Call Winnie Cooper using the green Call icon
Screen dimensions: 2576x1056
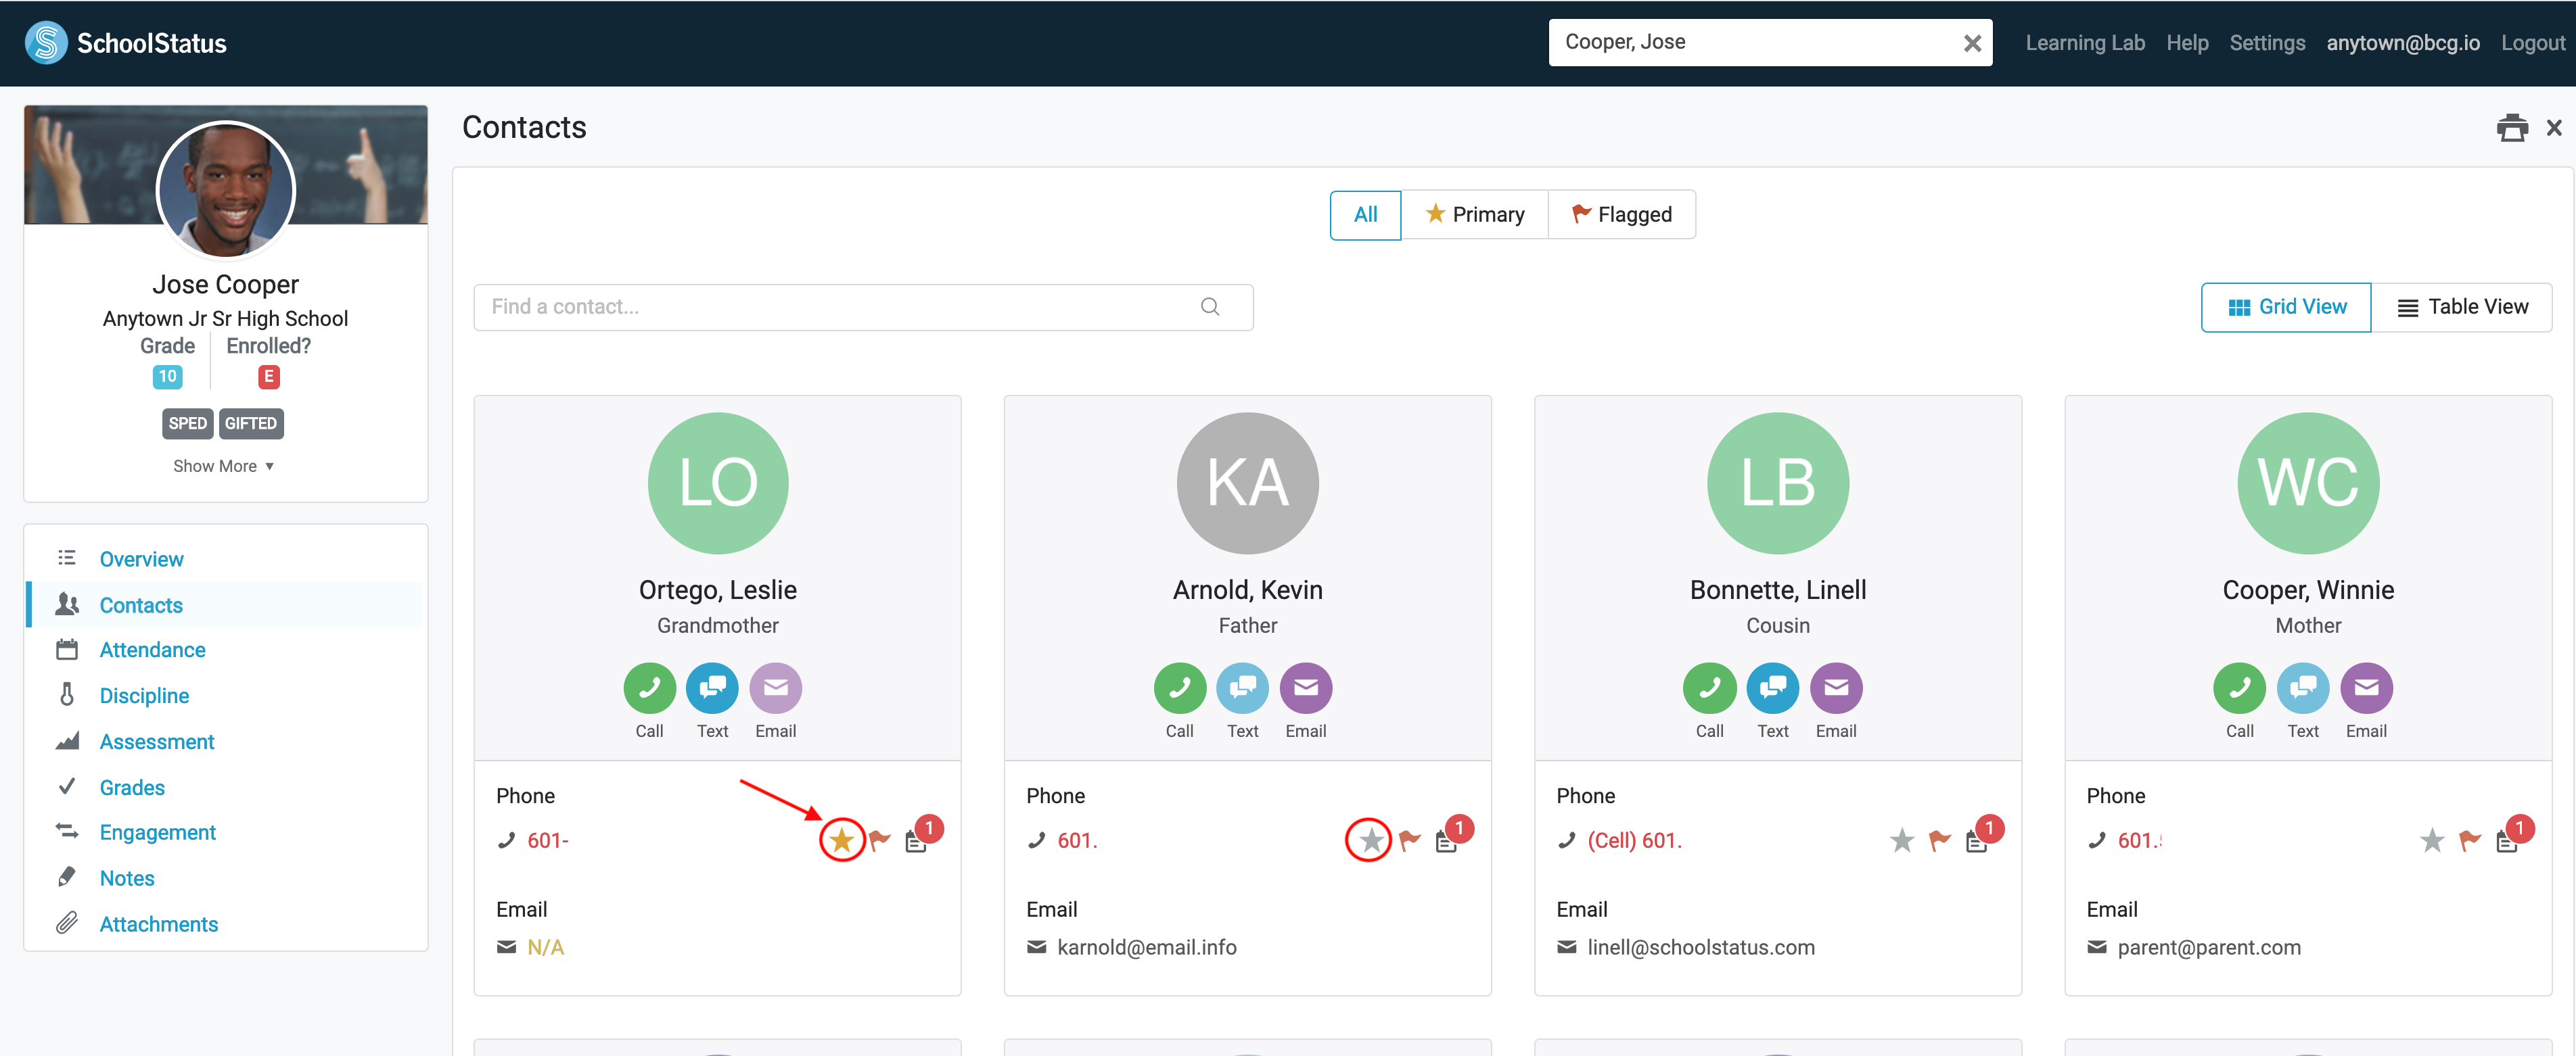pos(2239,688)
